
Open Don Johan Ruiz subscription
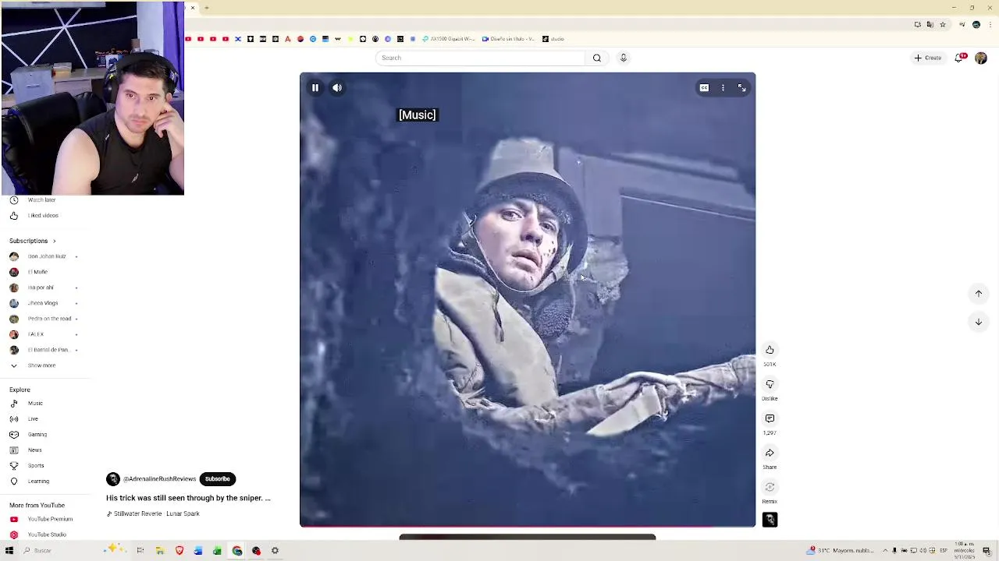coord(47,256)
